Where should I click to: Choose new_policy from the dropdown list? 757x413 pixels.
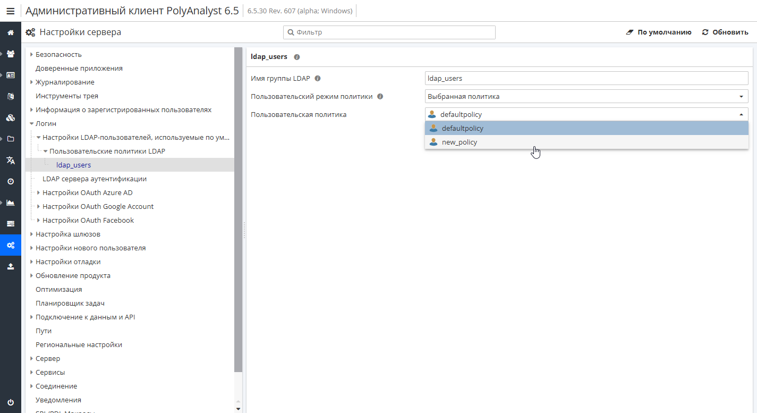tap(586, 142)
